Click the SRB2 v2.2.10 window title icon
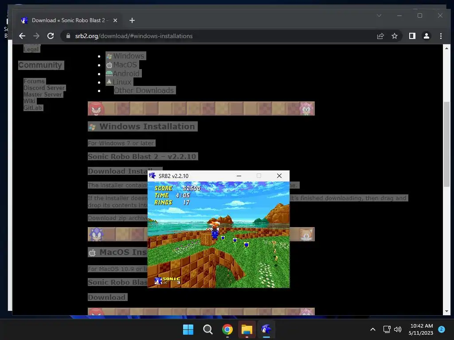 point(153,176)
